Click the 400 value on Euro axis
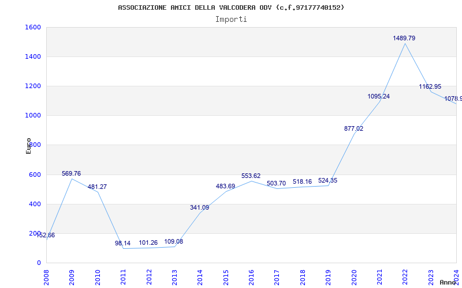Viewport: 462px width, 288px height. [x=35, y=204]
